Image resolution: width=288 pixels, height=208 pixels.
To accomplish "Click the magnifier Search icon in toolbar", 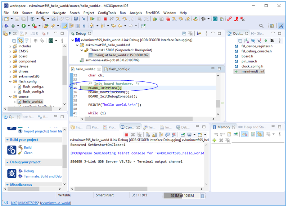I will click(261, 26).
